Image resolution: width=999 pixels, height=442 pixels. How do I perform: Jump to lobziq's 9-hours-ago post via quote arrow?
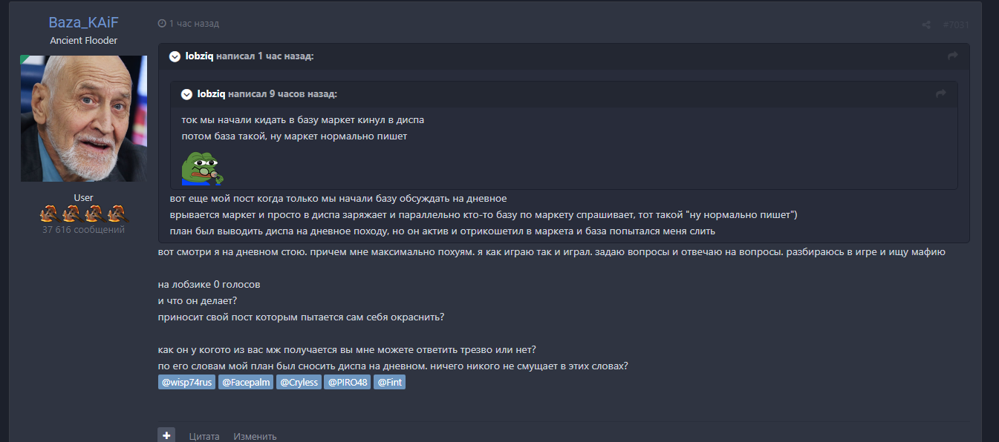[x=941, y=94]
